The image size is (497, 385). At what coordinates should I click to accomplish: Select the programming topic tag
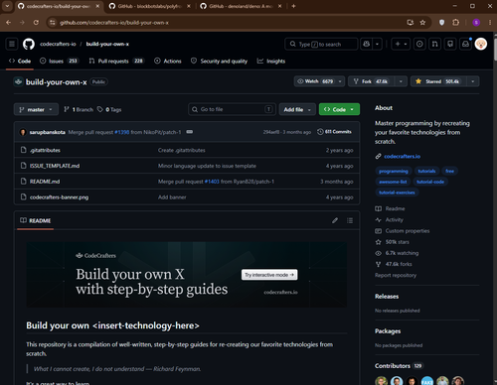394,171
